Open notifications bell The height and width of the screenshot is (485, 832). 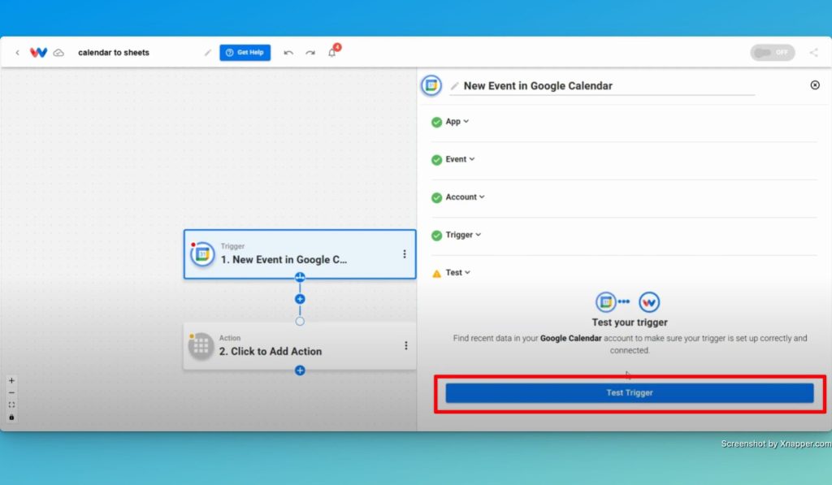tap(332, 53)
